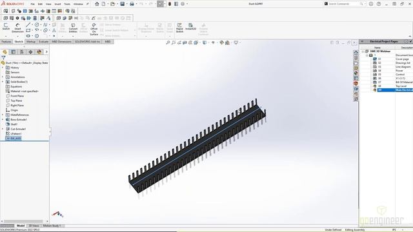This screenshot has width=413, height=232.
Task: Click Offset On Surface tool
Action: tap(94, 29)
